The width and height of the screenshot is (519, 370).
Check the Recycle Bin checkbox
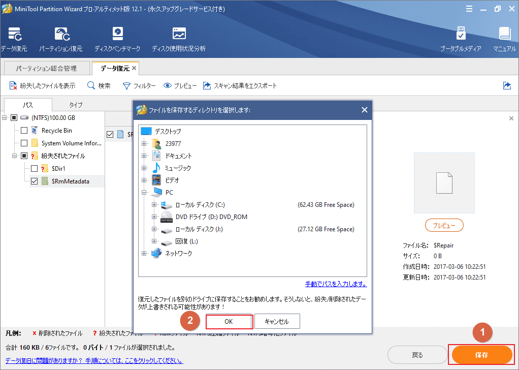pos(24,131)
